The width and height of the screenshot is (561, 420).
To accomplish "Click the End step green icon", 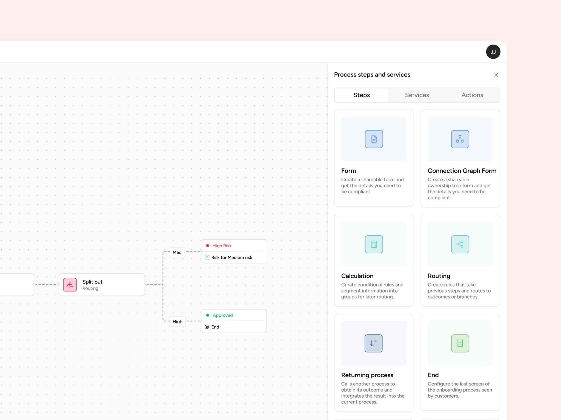I will 460,343.
